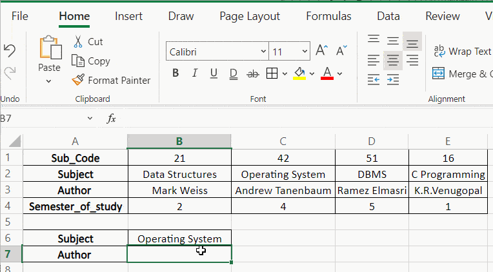This screenshot has height=272, width=493.
Task: Click cell 'Mark Weiss'
Action: (x=179, y=190)
